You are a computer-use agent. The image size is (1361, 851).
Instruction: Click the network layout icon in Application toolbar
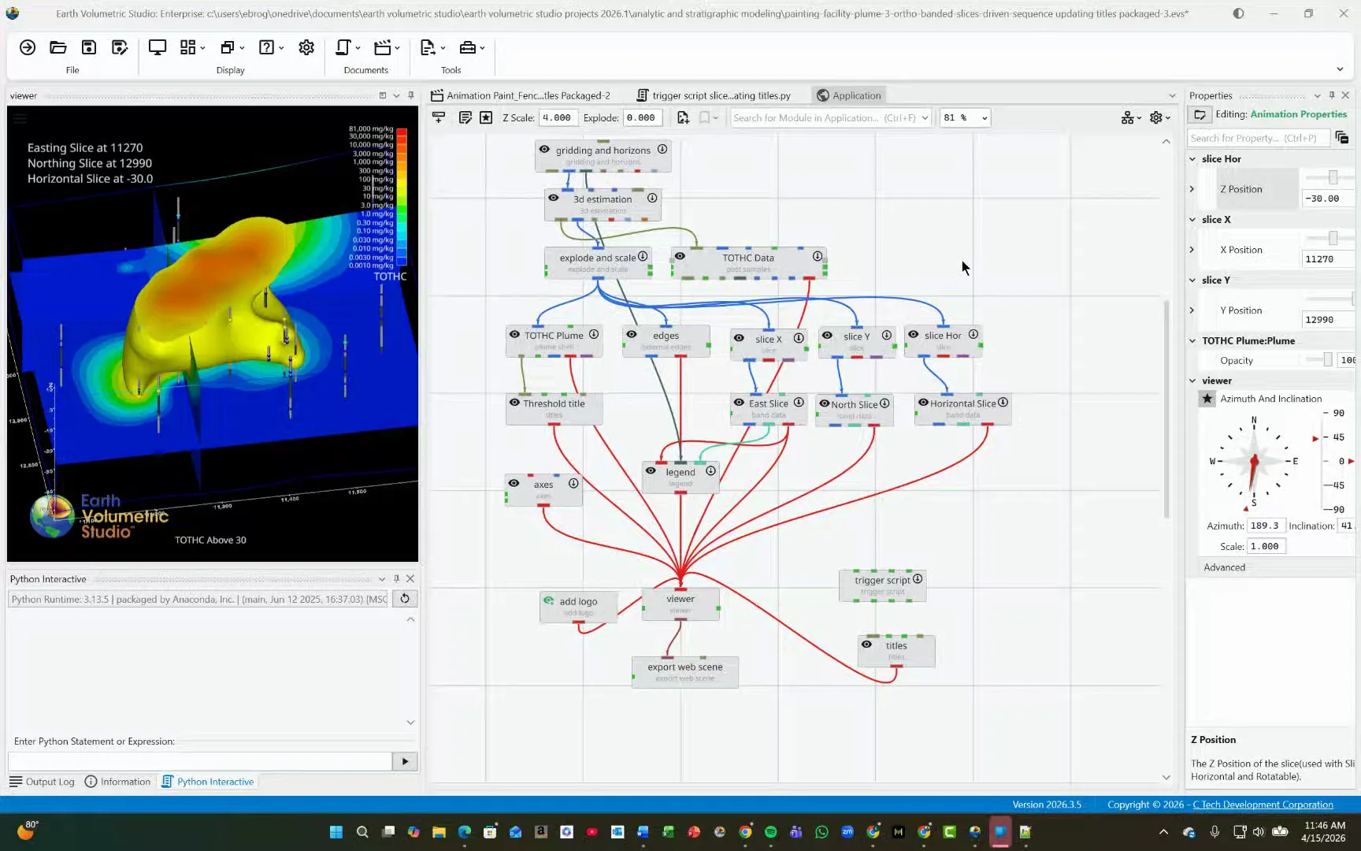(1128, 117)
